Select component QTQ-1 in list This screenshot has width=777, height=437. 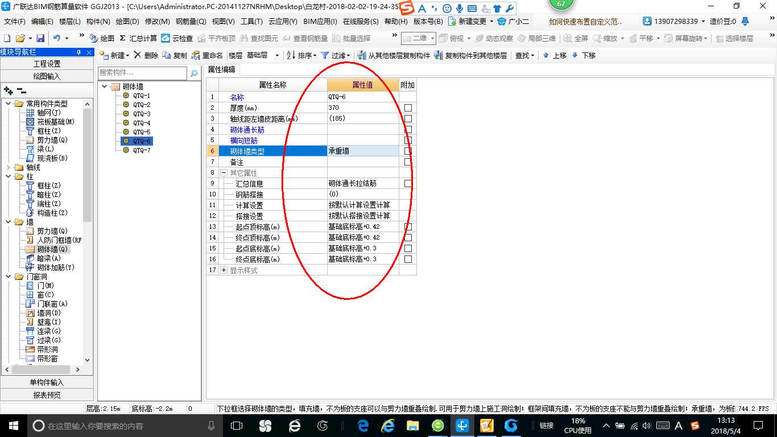[x=142, y=96]
